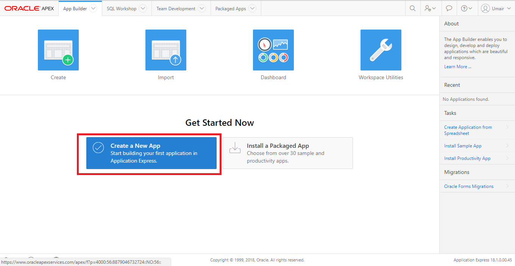Click the download icon in Install a Packaged App
The height and width of the screenshot is (266, 515).
[235, 148]
